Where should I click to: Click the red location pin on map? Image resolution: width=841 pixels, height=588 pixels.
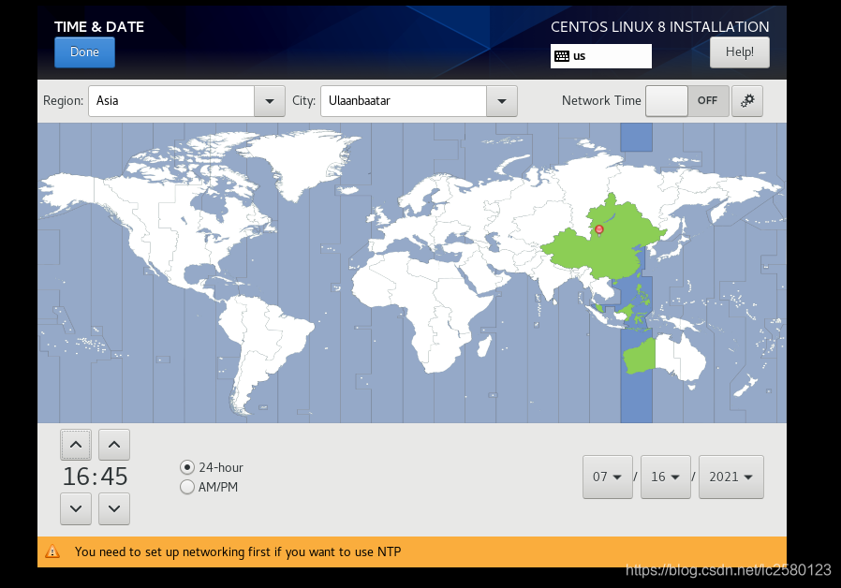[x=599, y=230]
